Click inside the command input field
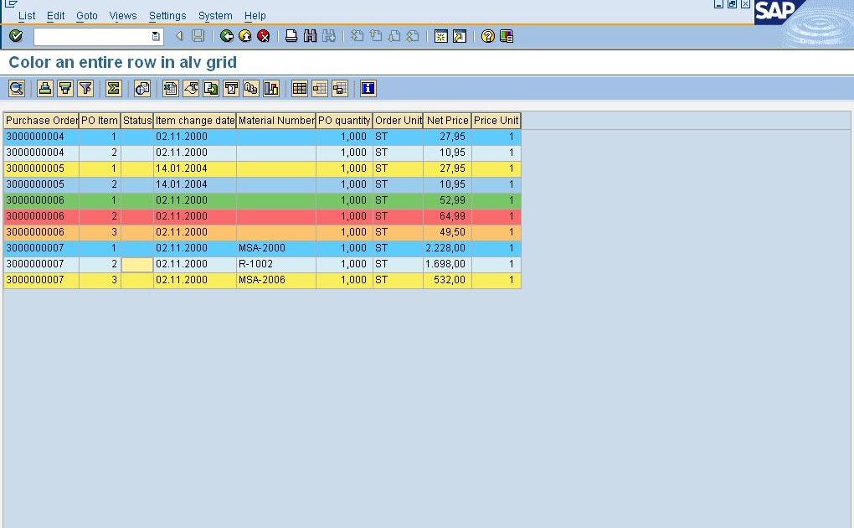 coord(92,36)
